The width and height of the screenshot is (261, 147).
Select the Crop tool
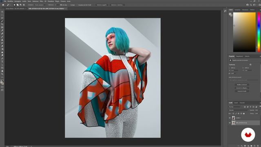2,24
